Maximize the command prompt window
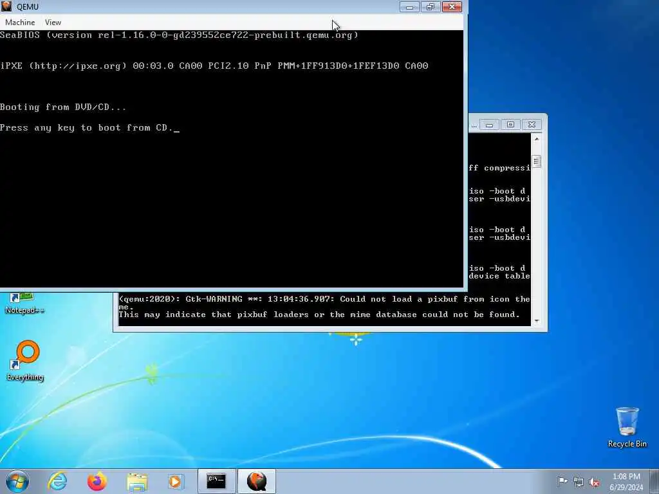This screenshot has height=494, width=659. tap(510, 125)
